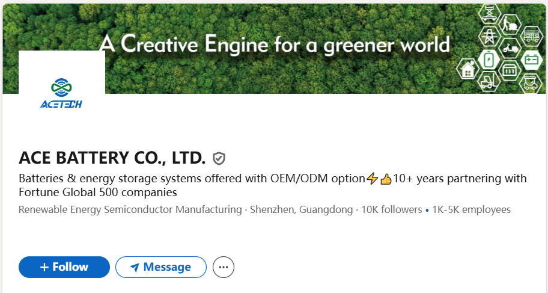Open the three-dot more options menu
The height and width of the screenshot is (293, 548).
pyautogui.click(x=224, y=267)
